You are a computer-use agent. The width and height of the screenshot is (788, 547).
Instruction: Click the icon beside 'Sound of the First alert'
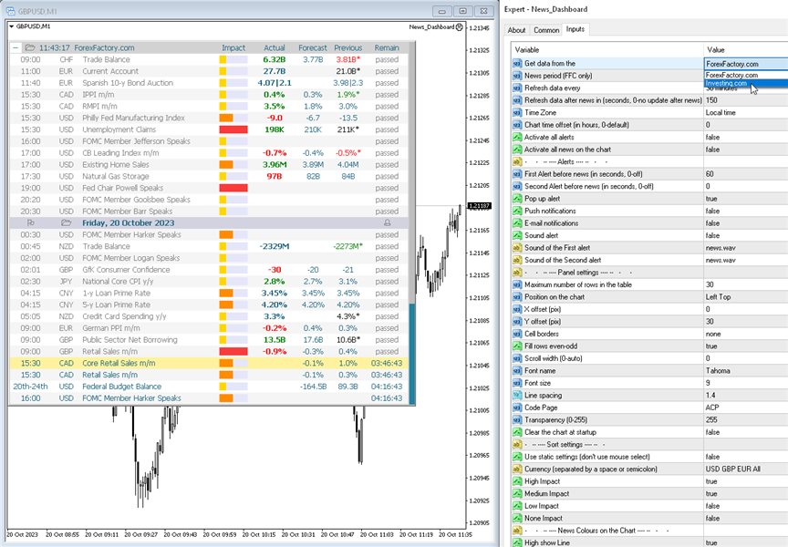click(517, 248)
